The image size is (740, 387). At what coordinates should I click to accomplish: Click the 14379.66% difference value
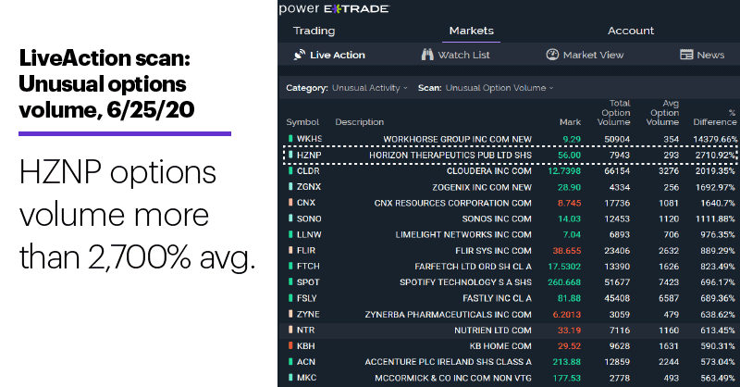coord(715,139)
